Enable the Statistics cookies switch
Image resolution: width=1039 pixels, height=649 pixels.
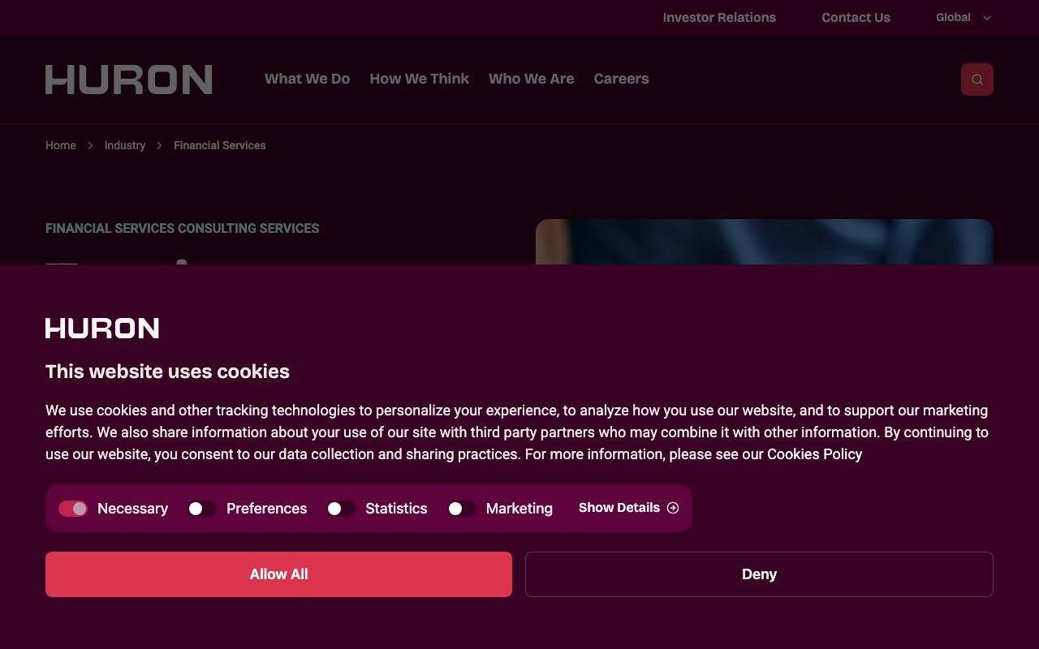(341, 509)
